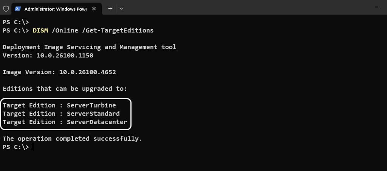The width and height of the screenshot is (387, 171).
Task: Click the administrator shield icon
Action: pos(6,9)
